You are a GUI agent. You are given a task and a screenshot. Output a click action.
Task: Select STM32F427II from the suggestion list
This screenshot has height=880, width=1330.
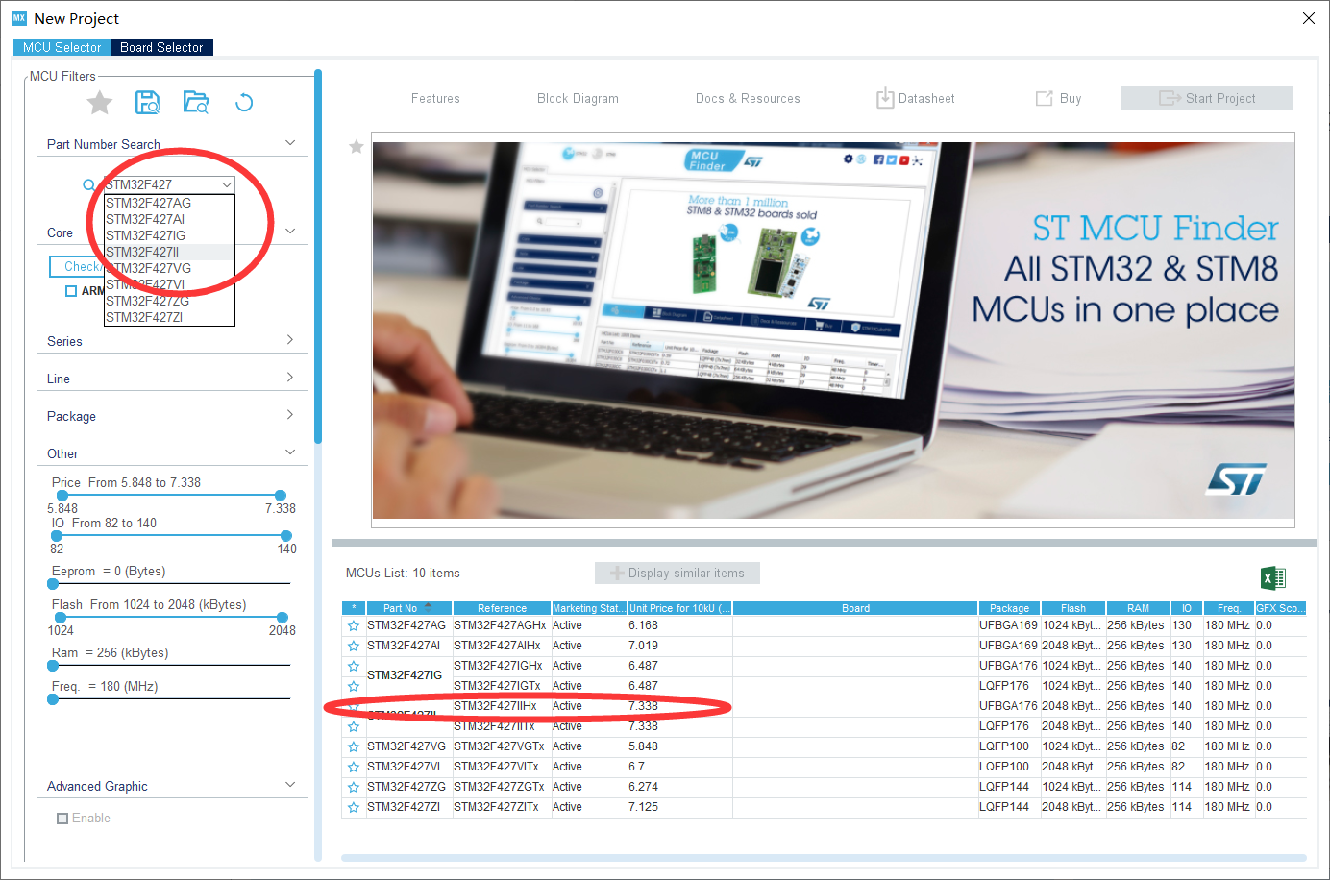coord(169,252)
